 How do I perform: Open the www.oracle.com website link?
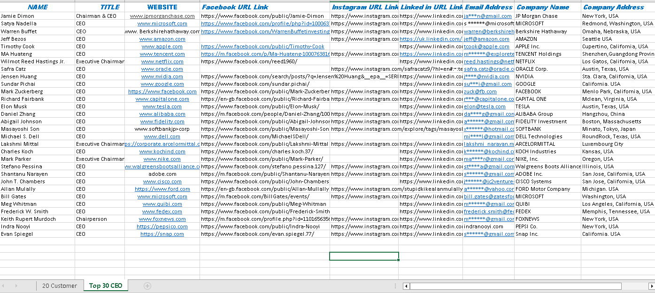point(162,69)
